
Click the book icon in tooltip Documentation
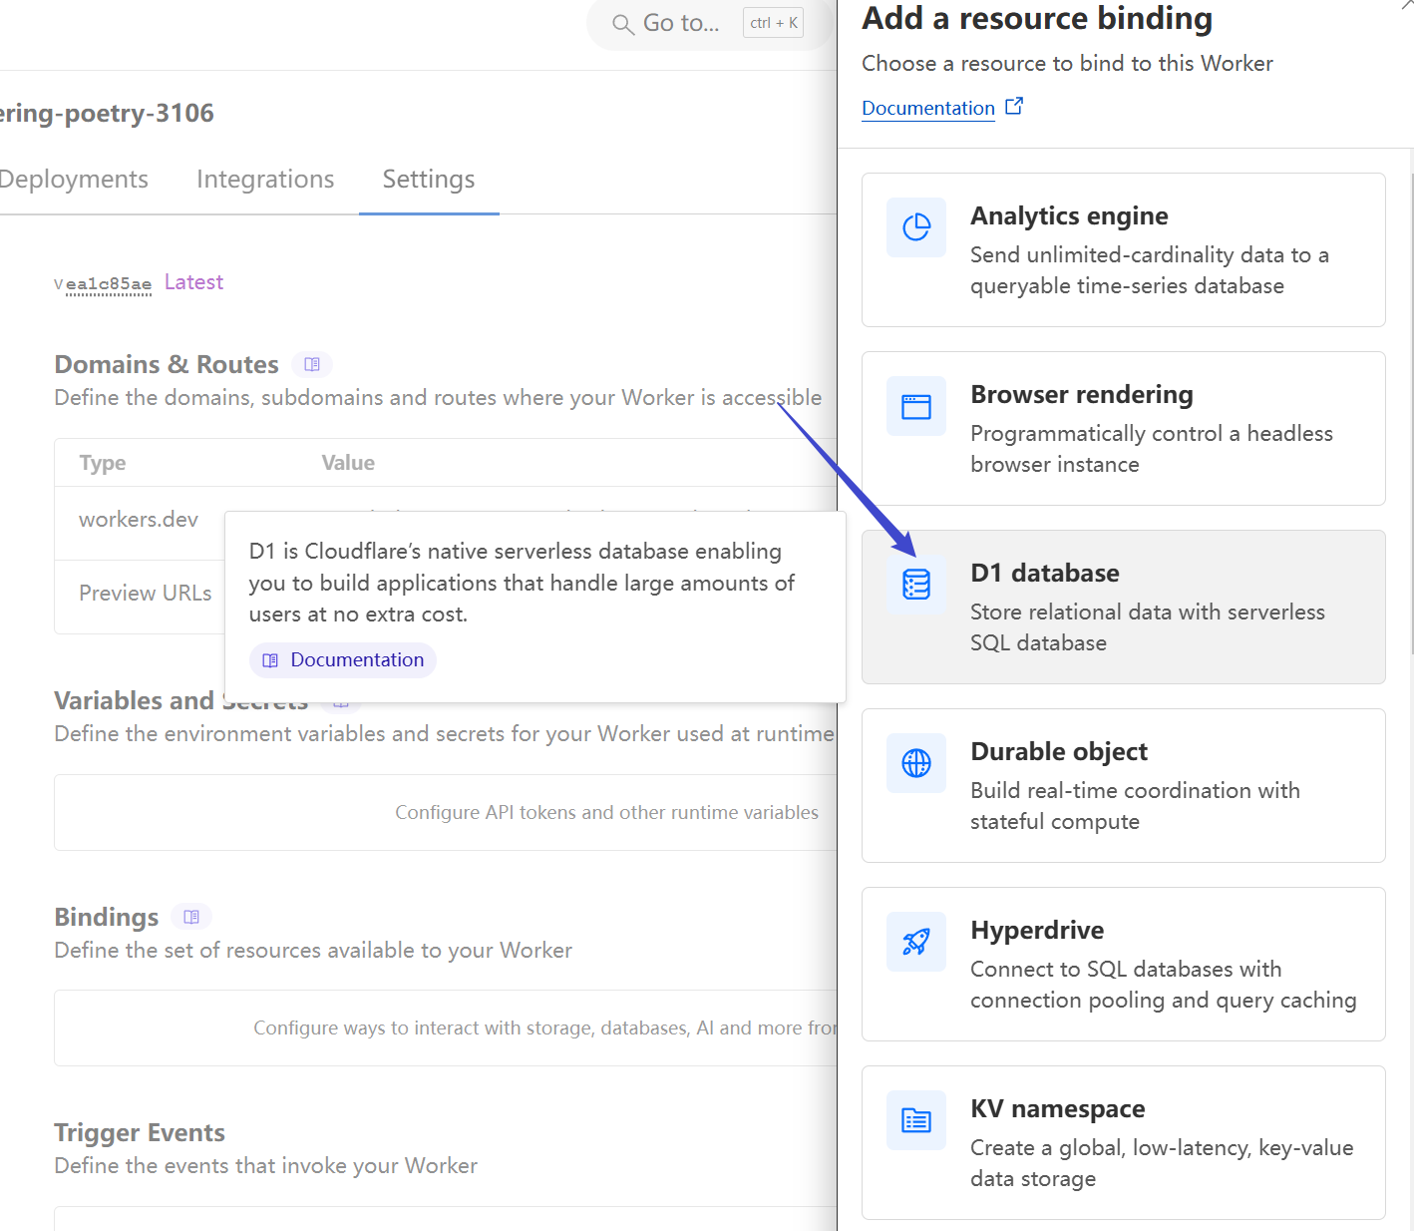tap(270, 660)
